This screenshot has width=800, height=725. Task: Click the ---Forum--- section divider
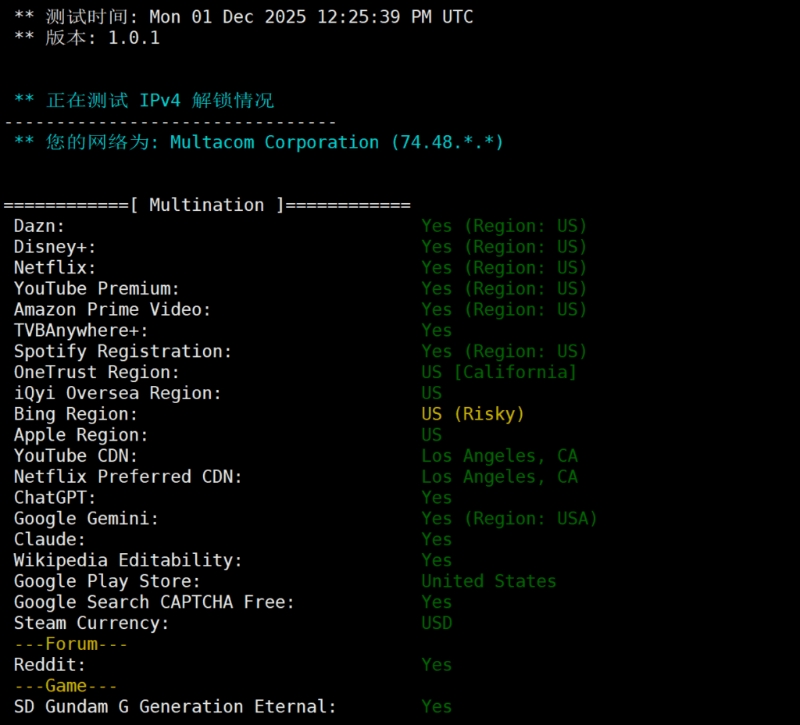point(71,644)
